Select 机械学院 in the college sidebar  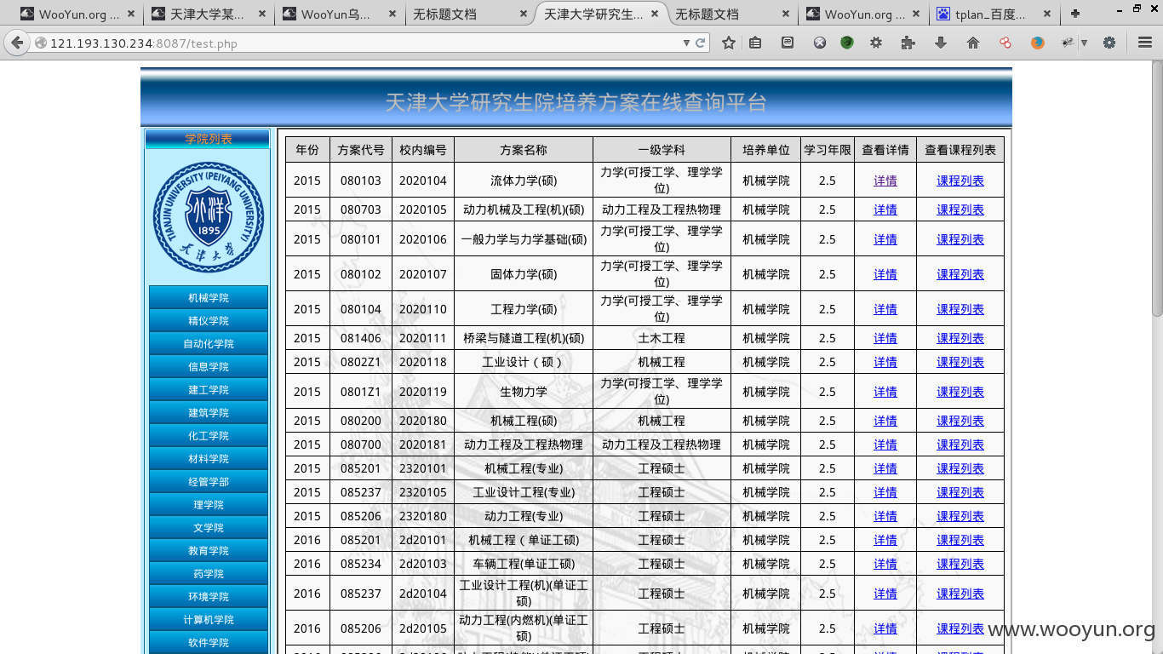tap(209, 298)
